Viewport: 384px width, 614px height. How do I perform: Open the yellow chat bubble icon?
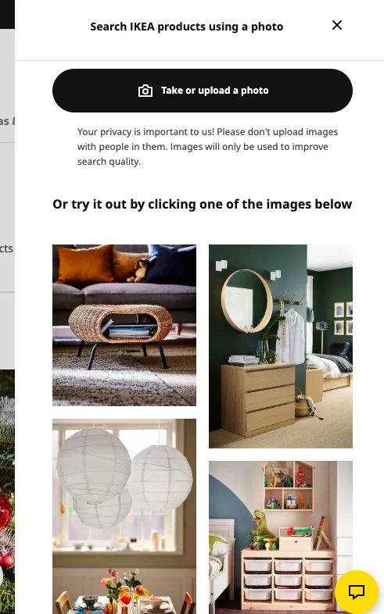357,591
